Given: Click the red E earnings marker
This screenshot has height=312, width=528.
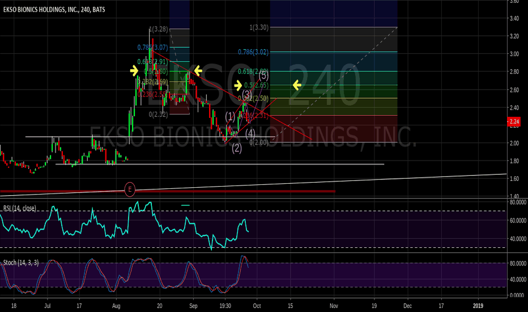Looking at the screenshot, I should [130, 189].
